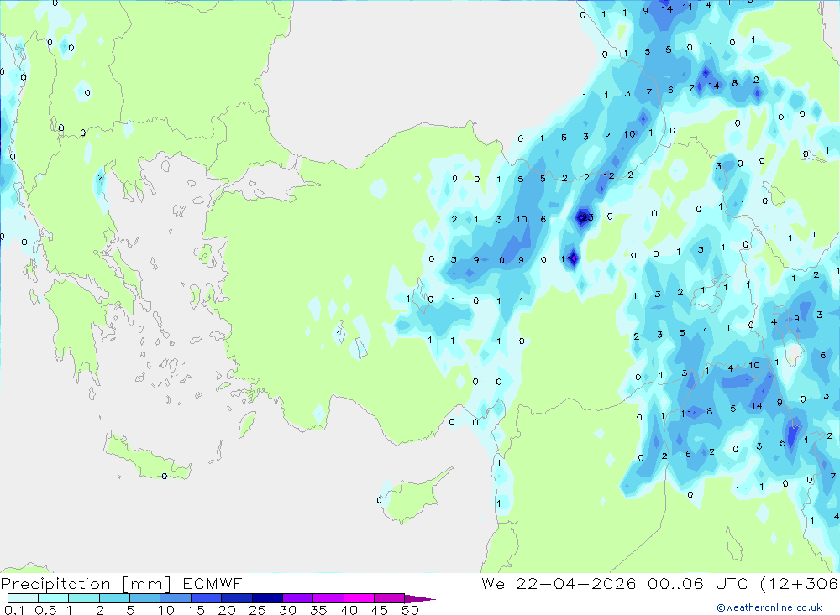Click the '40' legend scale label

tap(349, 610)
